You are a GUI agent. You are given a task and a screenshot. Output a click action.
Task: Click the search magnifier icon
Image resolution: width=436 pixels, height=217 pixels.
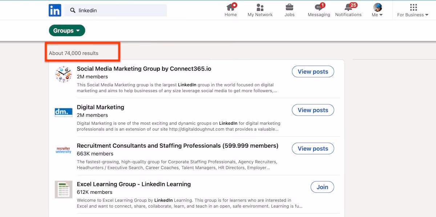click(73, 11)
